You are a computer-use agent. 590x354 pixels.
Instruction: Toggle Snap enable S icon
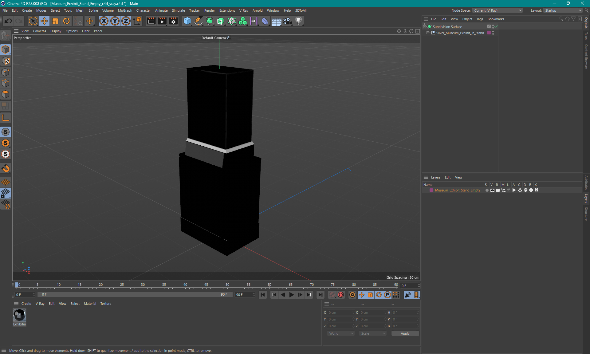click(x=6, y=132)
